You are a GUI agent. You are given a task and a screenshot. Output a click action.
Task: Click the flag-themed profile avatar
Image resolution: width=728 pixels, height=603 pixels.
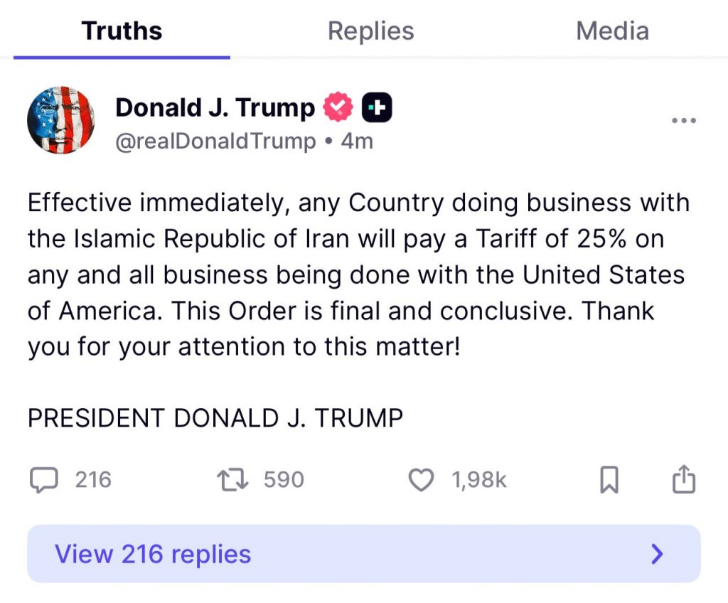61,120
